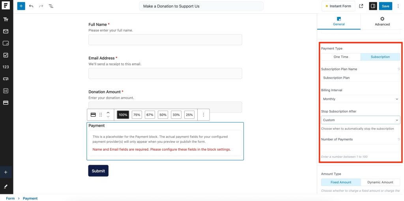The width and height of the screenshot is (404, 201).
Task: Add a checkbox field from sidebar
Action: 6,55
